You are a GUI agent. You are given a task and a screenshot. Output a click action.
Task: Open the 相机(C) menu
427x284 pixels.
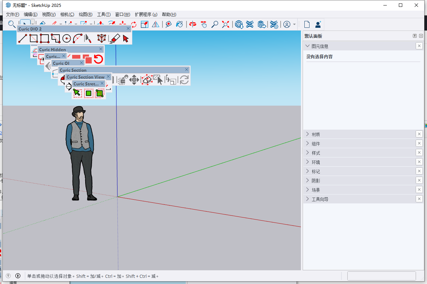[67, 14]
